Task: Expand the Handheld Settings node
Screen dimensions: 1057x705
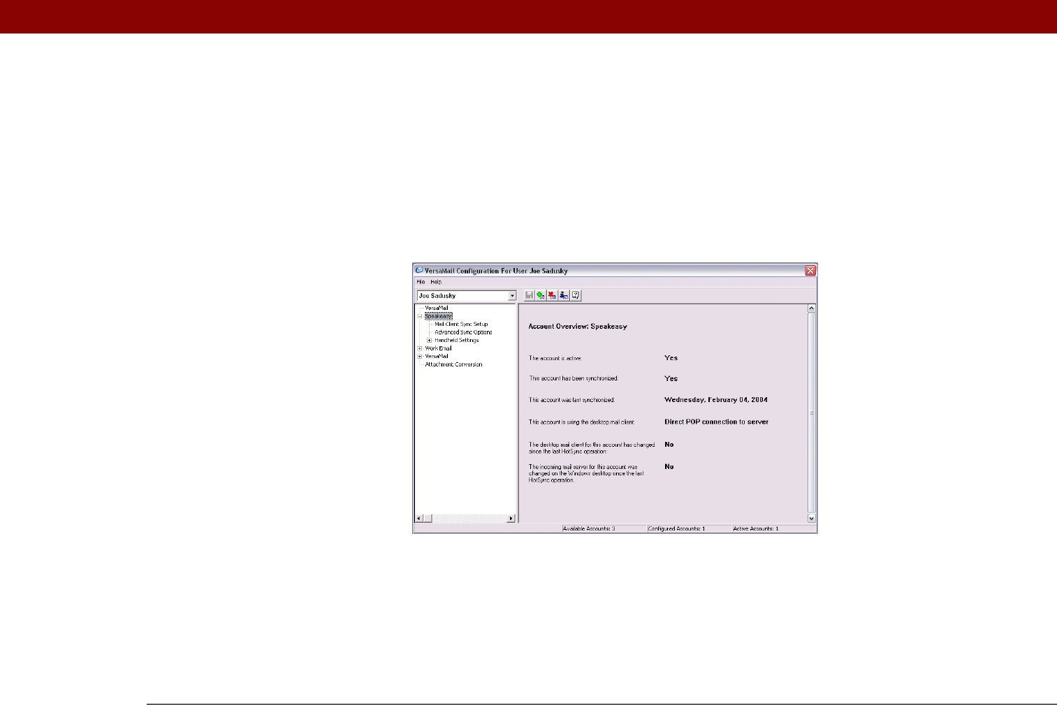Action: pos(430,341)
